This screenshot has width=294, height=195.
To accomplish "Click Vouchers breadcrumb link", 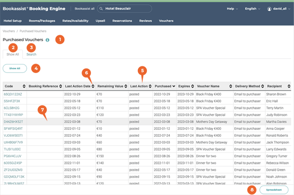I will pyautogui.click(x=9, y=32).
